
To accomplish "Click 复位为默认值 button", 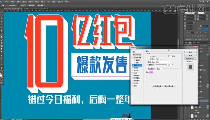I will [169, 86].
